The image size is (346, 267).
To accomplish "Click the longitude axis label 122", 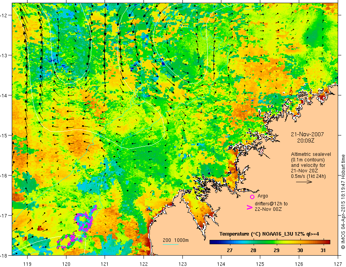I will point(144,264).
